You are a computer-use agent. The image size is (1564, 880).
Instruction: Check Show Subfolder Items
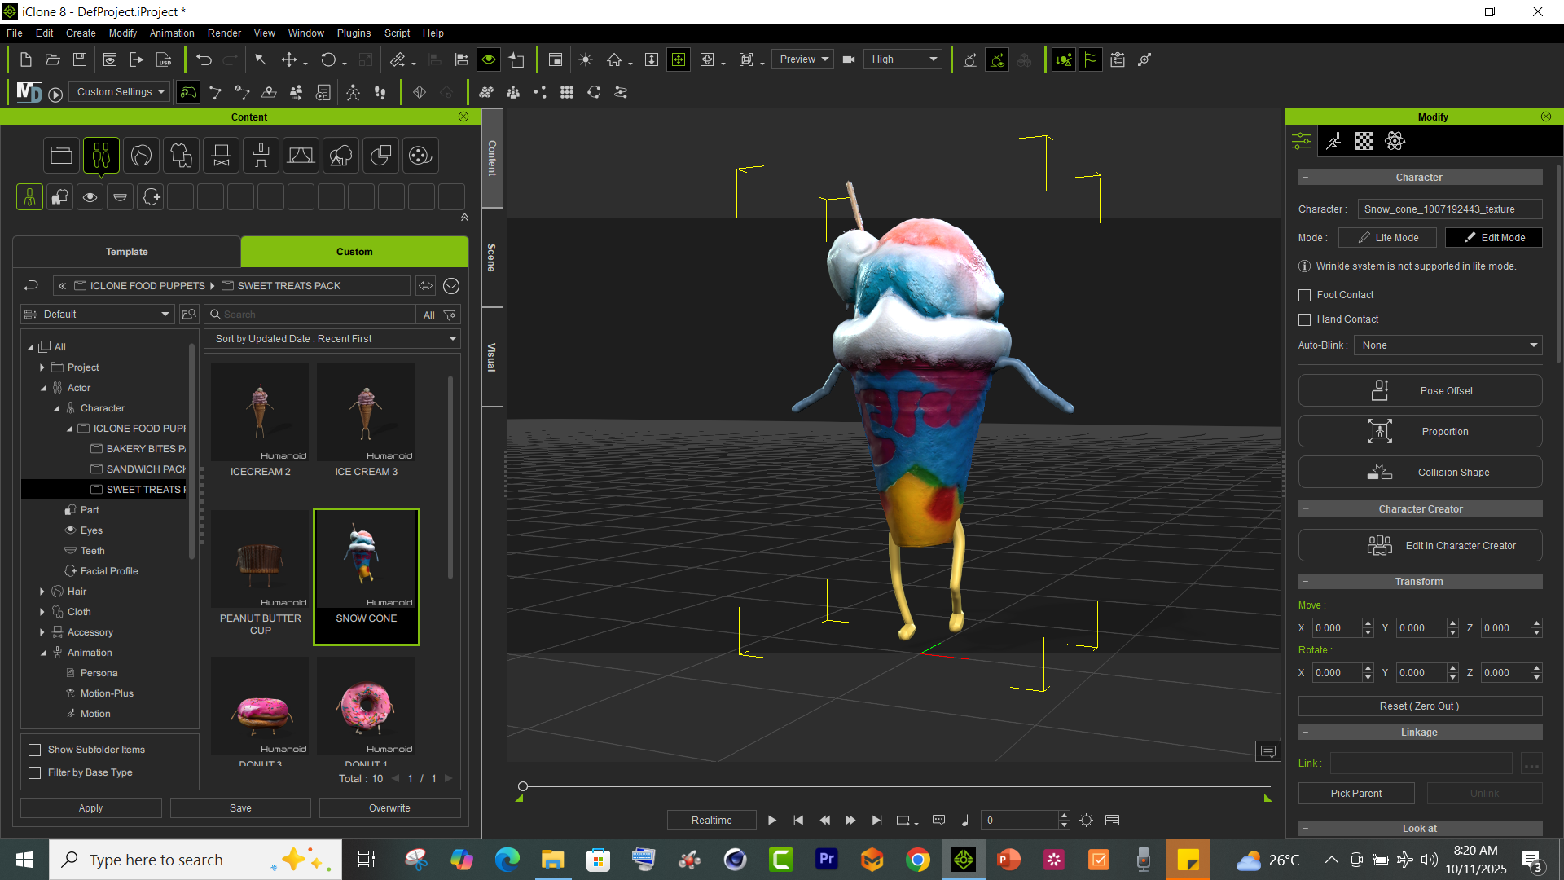(x=35, y=750)
